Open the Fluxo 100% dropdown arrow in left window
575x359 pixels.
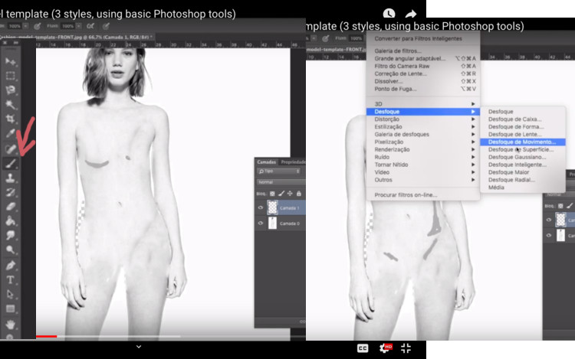coord(78,26)
